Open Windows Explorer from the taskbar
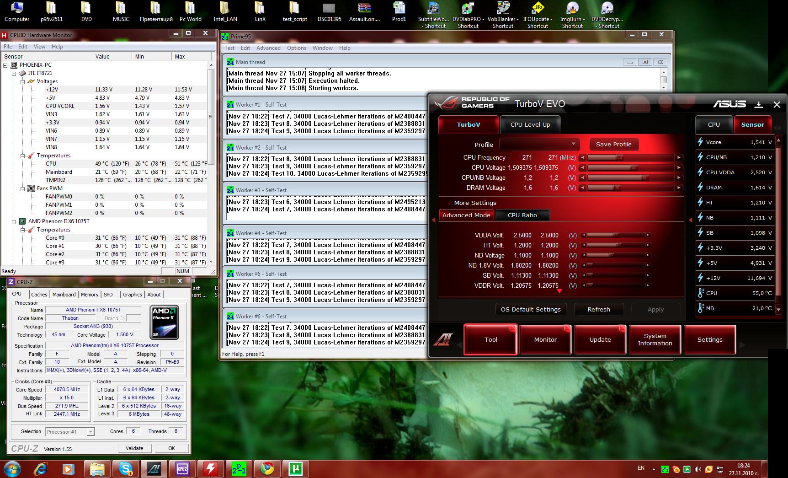This screenshot has height=478, width=788. coord(97,469)
